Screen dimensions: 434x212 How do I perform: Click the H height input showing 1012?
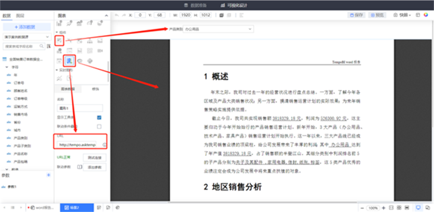click(x=205, y=15)
